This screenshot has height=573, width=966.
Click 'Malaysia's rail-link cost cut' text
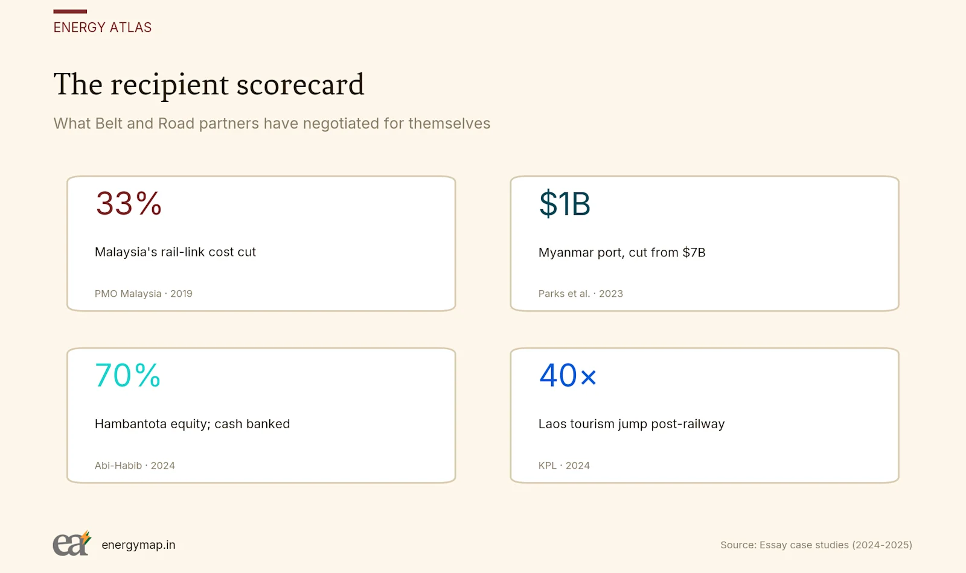coord(175,252)
